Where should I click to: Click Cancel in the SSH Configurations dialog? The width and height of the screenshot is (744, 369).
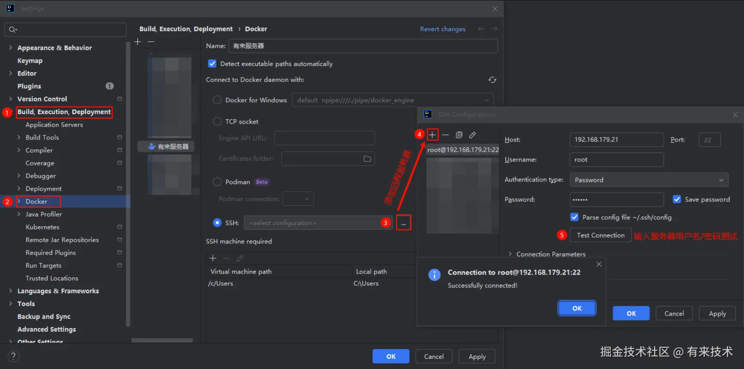674,314
